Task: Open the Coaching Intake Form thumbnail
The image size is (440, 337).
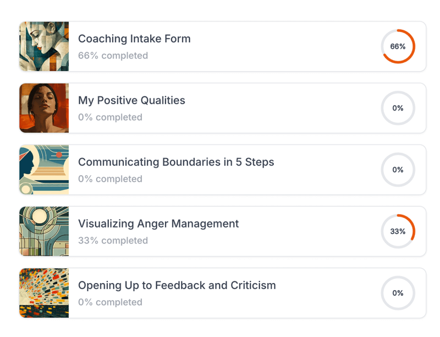Action: click(44, 47)
